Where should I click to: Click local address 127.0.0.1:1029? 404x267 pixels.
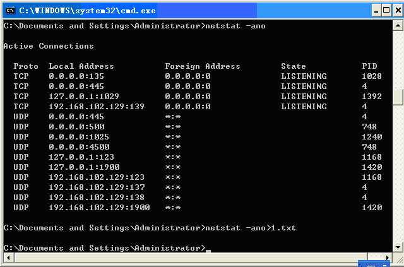pyautogui.click(x=84, y=97)
